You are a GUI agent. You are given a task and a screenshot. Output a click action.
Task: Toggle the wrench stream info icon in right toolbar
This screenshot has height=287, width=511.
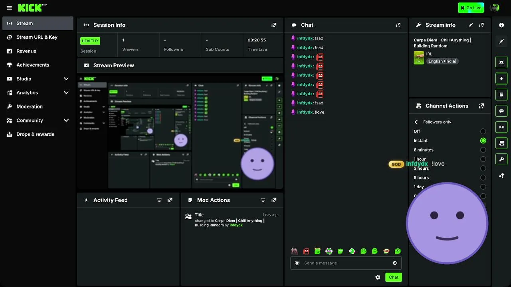click(501, 159)
